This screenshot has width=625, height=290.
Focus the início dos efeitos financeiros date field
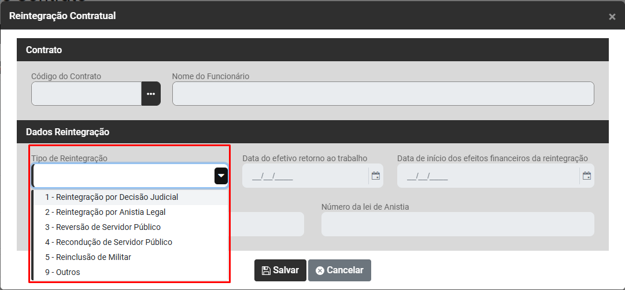[489, 176]
